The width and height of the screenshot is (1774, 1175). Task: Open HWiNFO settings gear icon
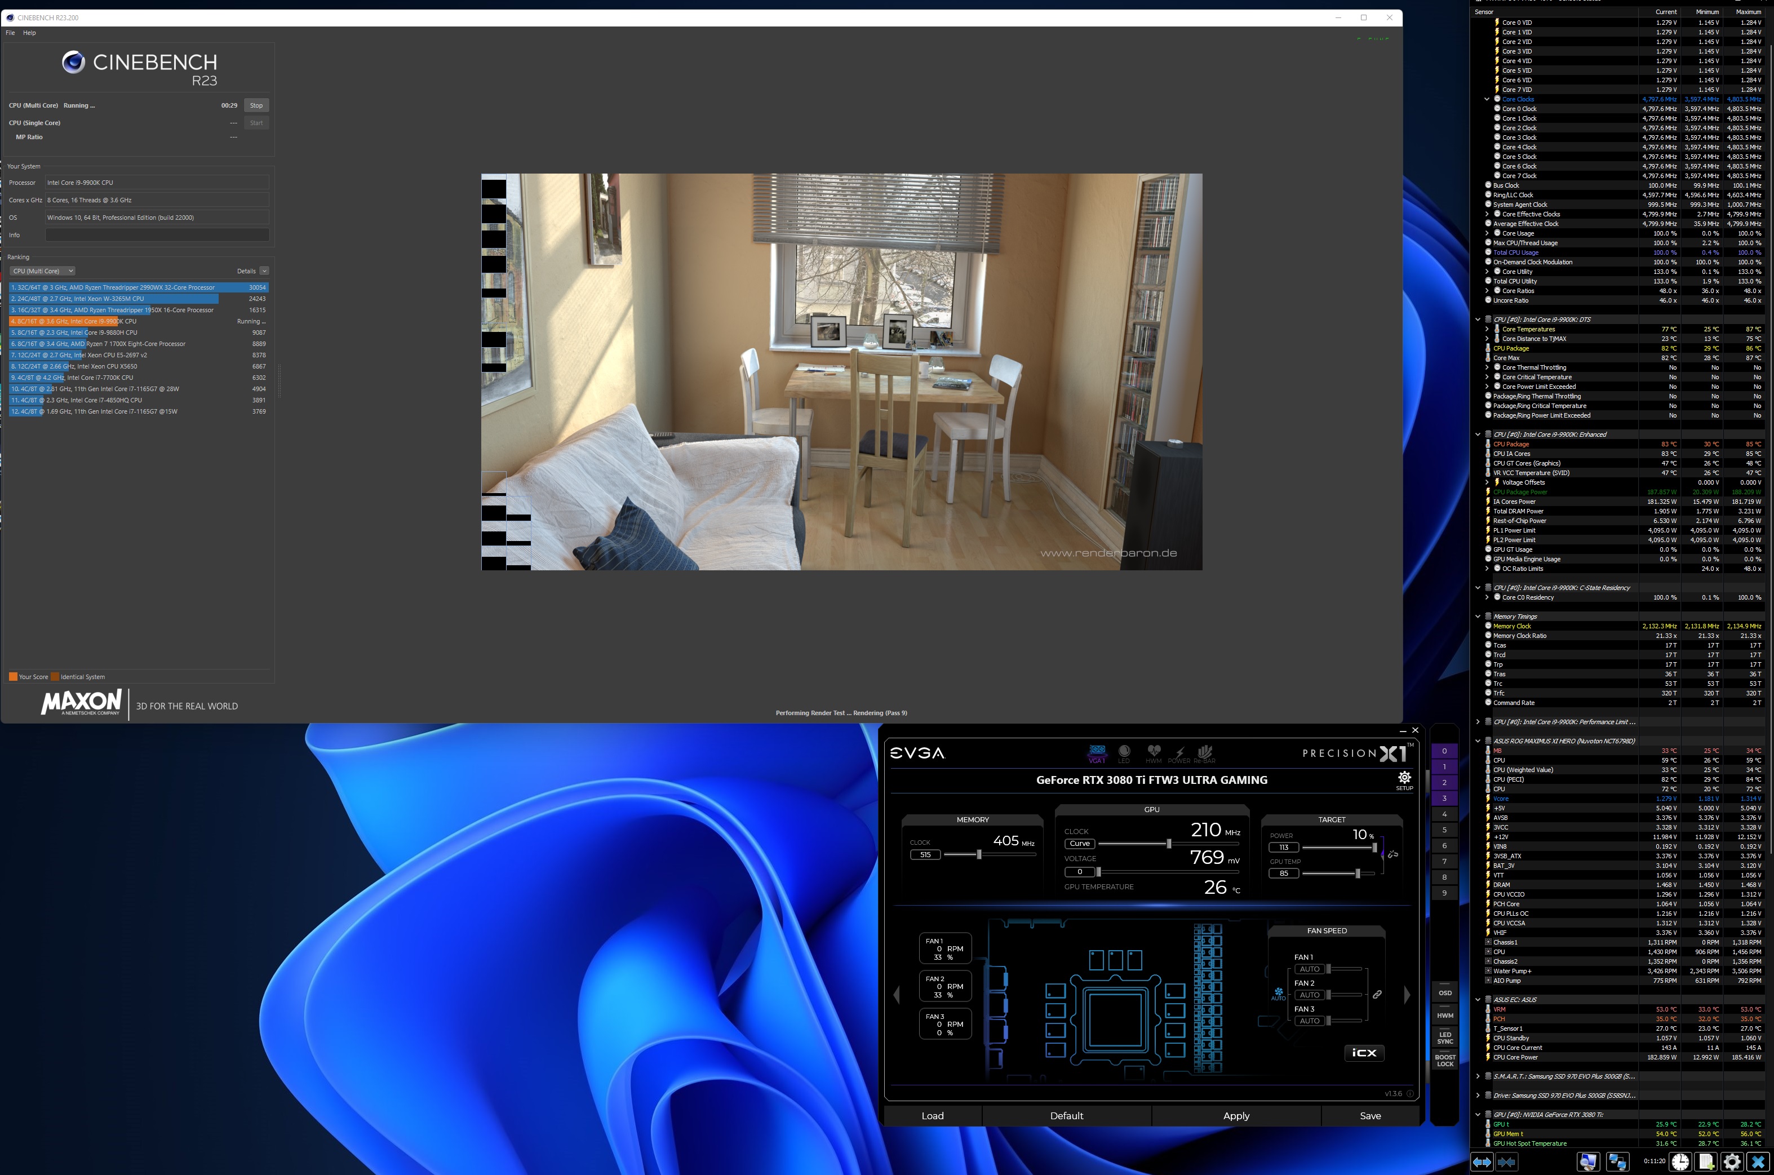coord(1732,1161)
